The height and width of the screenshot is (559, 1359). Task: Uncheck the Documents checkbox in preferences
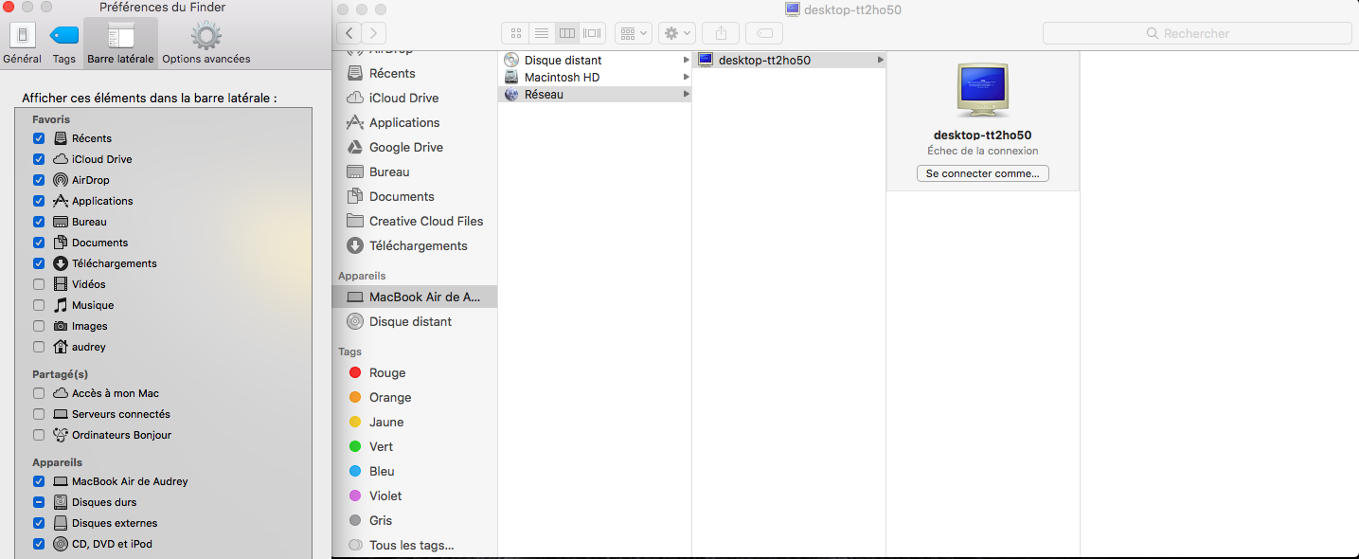(39, 243)
